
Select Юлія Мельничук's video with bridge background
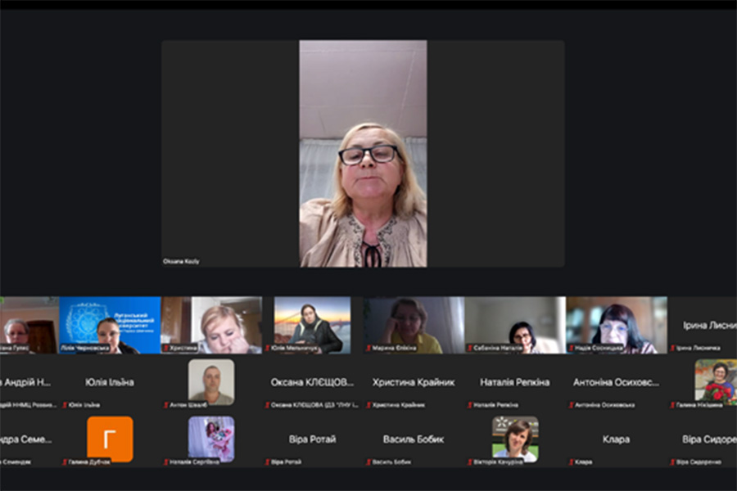point(313,325)
